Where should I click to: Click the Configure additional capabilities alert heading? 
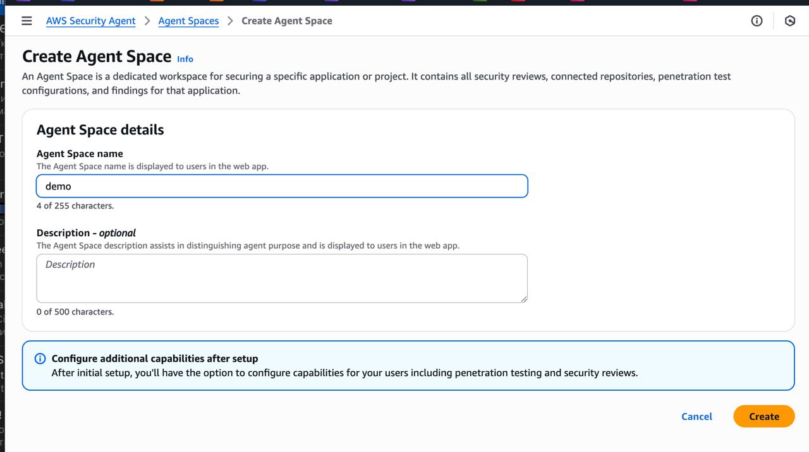click(155, 359)
